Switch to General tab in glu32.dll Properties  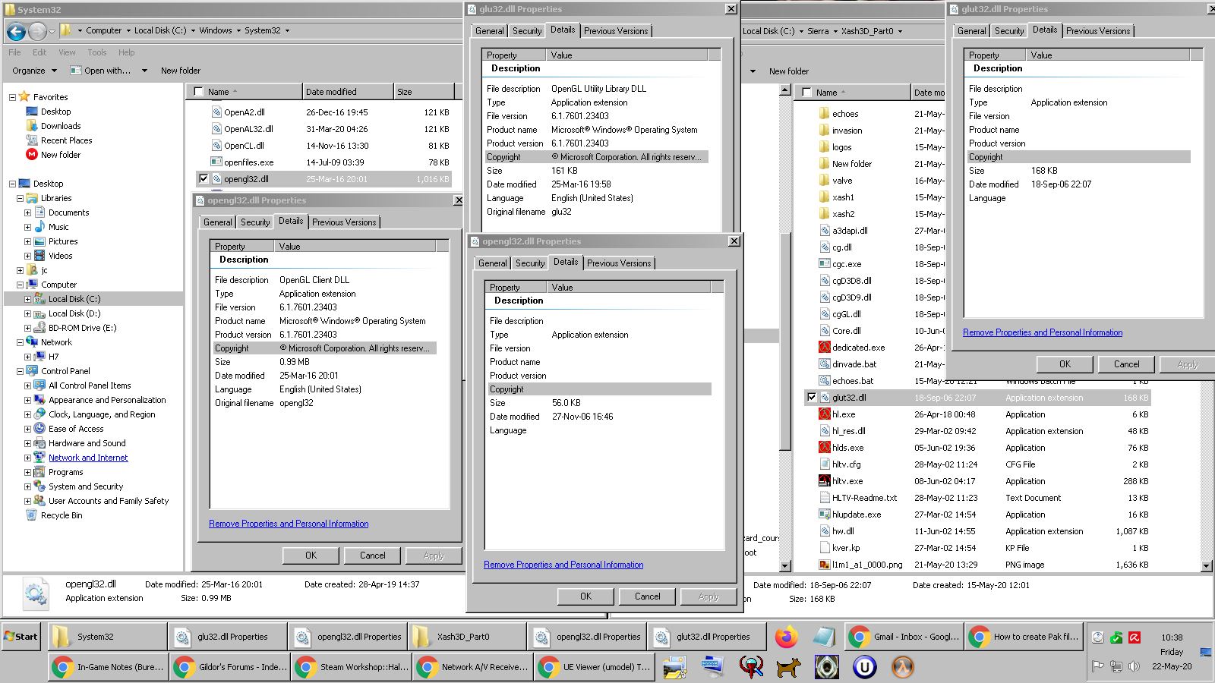tap(489, 31)
